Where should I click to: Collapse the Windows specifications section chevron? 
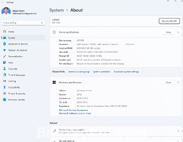coord(178,82)
